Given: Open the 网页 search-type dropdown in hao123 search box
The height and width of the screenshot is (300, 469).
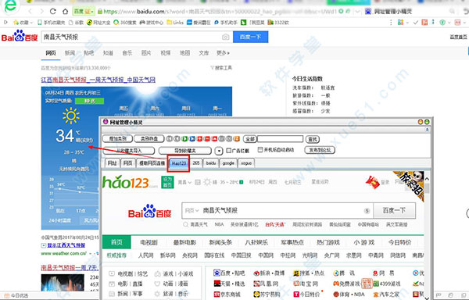Looking at the screenshot, I should [x=192, y=210].
